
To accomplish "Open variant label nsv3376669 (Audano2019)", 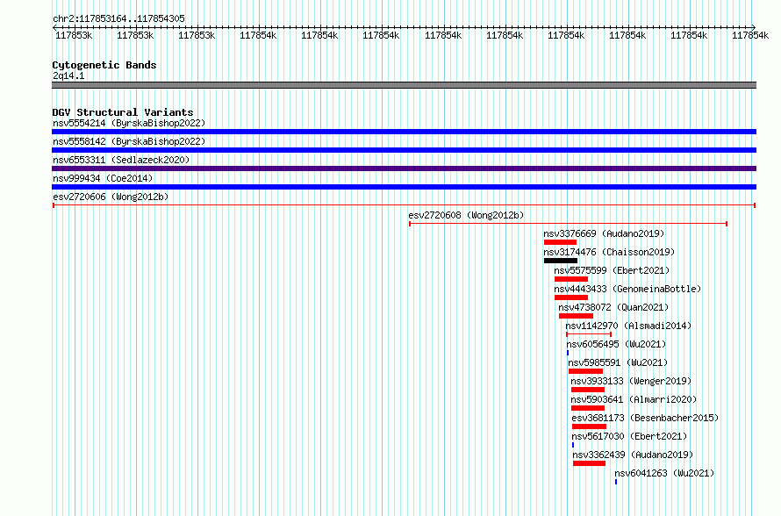I will (604, 233).
